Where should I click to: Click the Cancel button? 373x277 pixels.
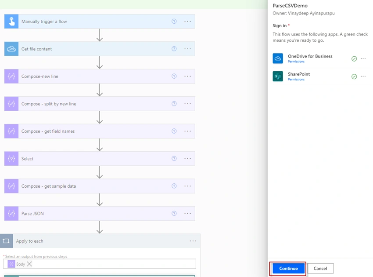pos(320,268)
